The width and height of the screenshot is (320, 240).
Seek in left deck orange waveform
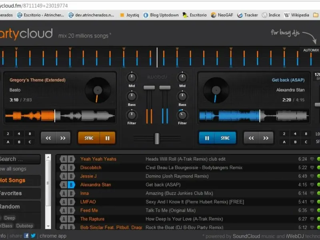click(60, 116)
